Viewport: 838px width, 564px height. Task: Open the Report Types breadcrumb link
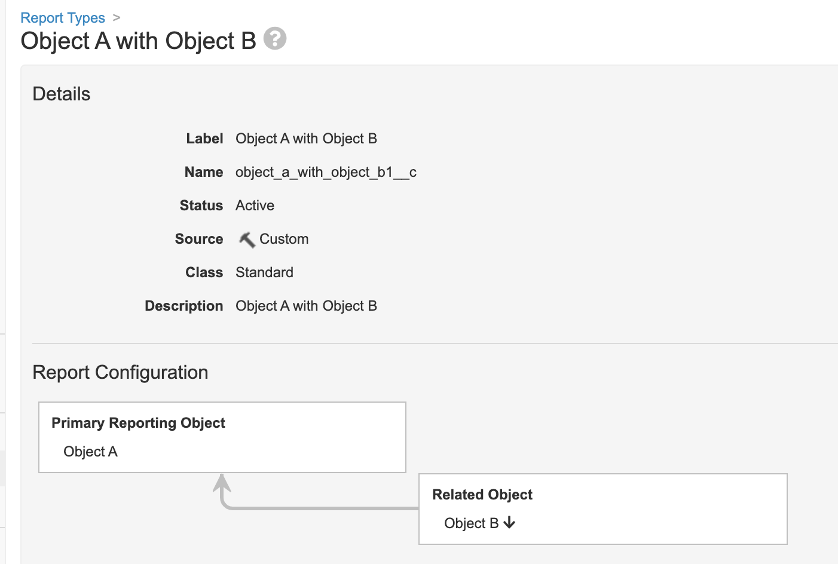click(63, 18)
